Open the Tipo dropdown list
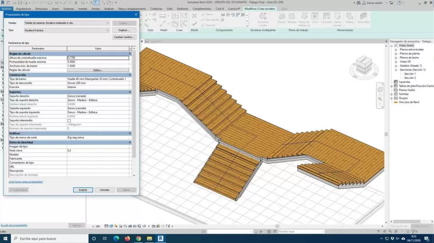434x243 pixels. point(107,30)
